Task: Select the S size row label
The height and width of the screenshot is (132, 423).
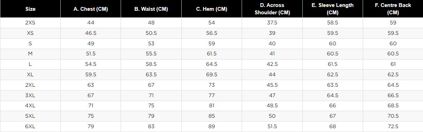Action: [x=30, y=44]
